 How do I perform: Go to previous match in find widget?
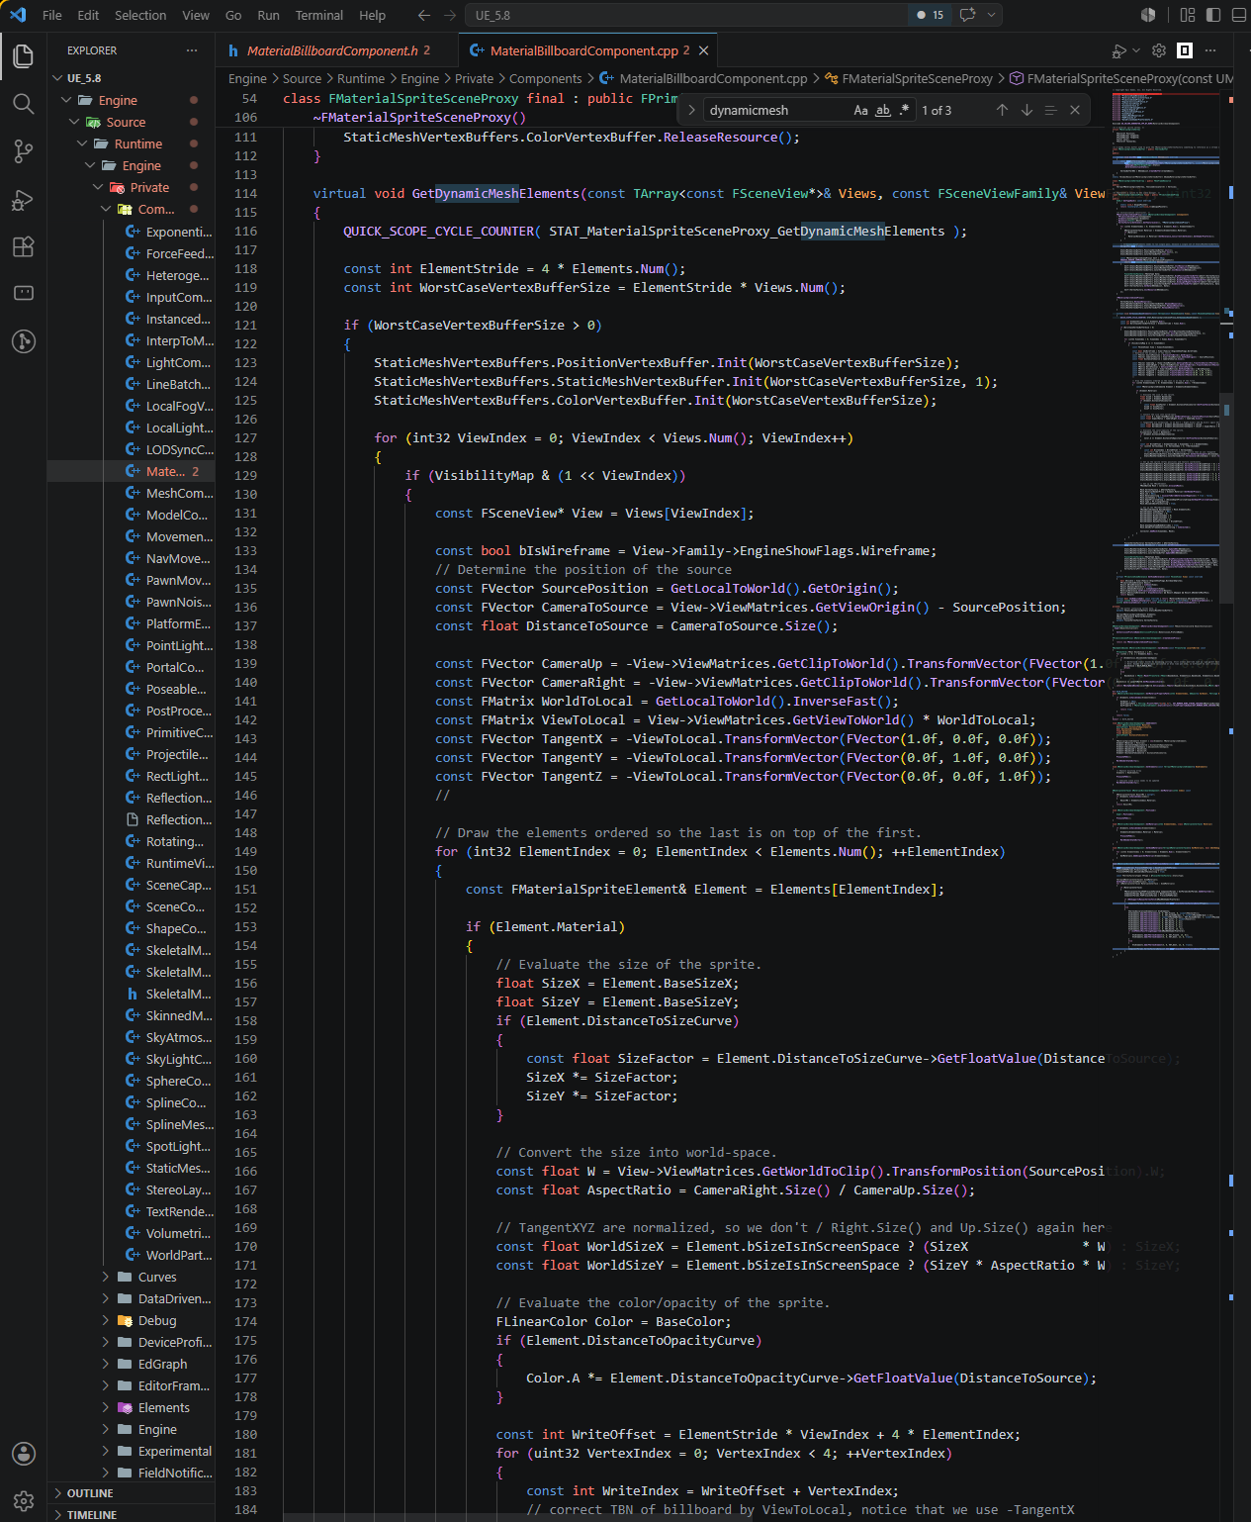(1002, 110)
